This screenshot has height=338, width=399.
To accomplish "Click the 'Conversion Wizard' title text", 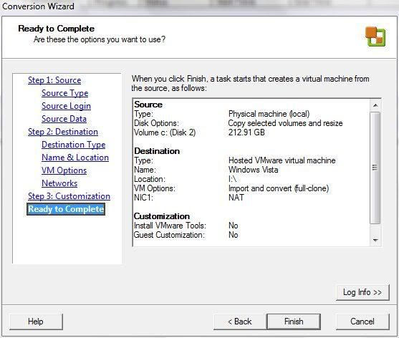I will (x=38, y=6).
